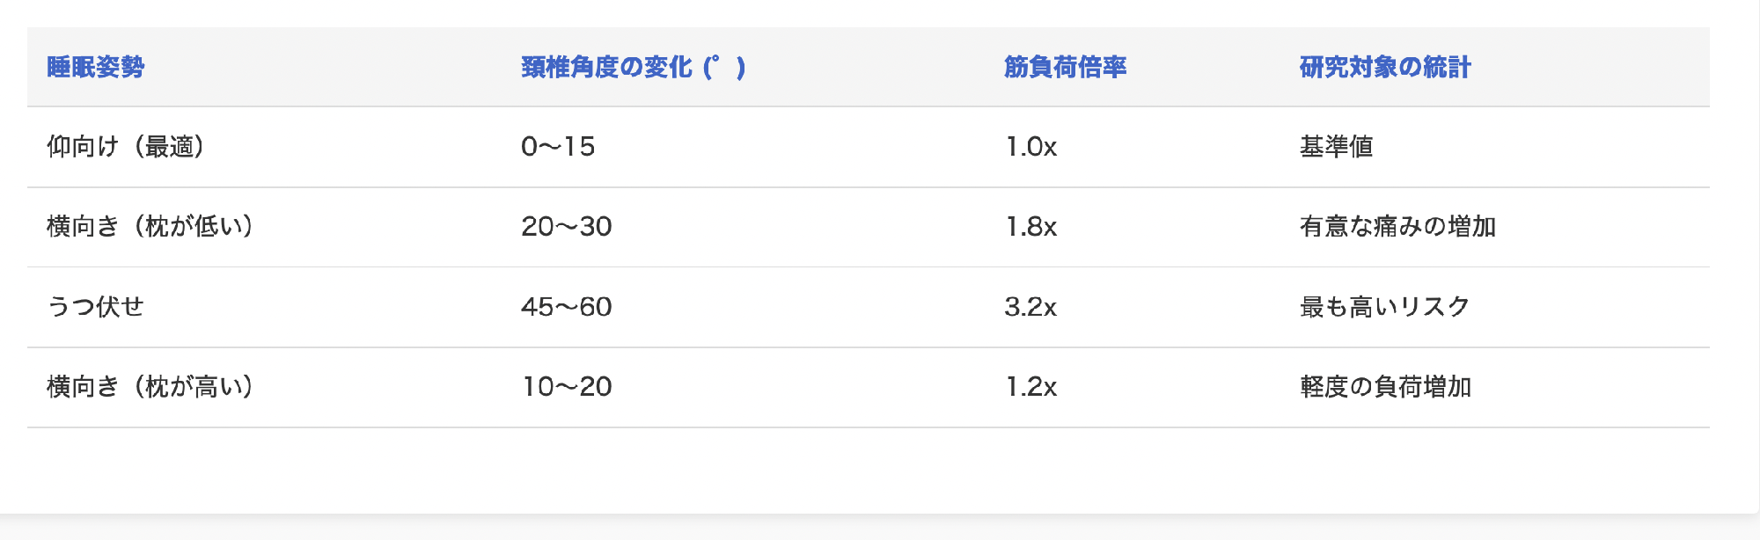Click the 0〜15 angle cell
This screenshot has height=540, width=1760.
coord(558,147)
